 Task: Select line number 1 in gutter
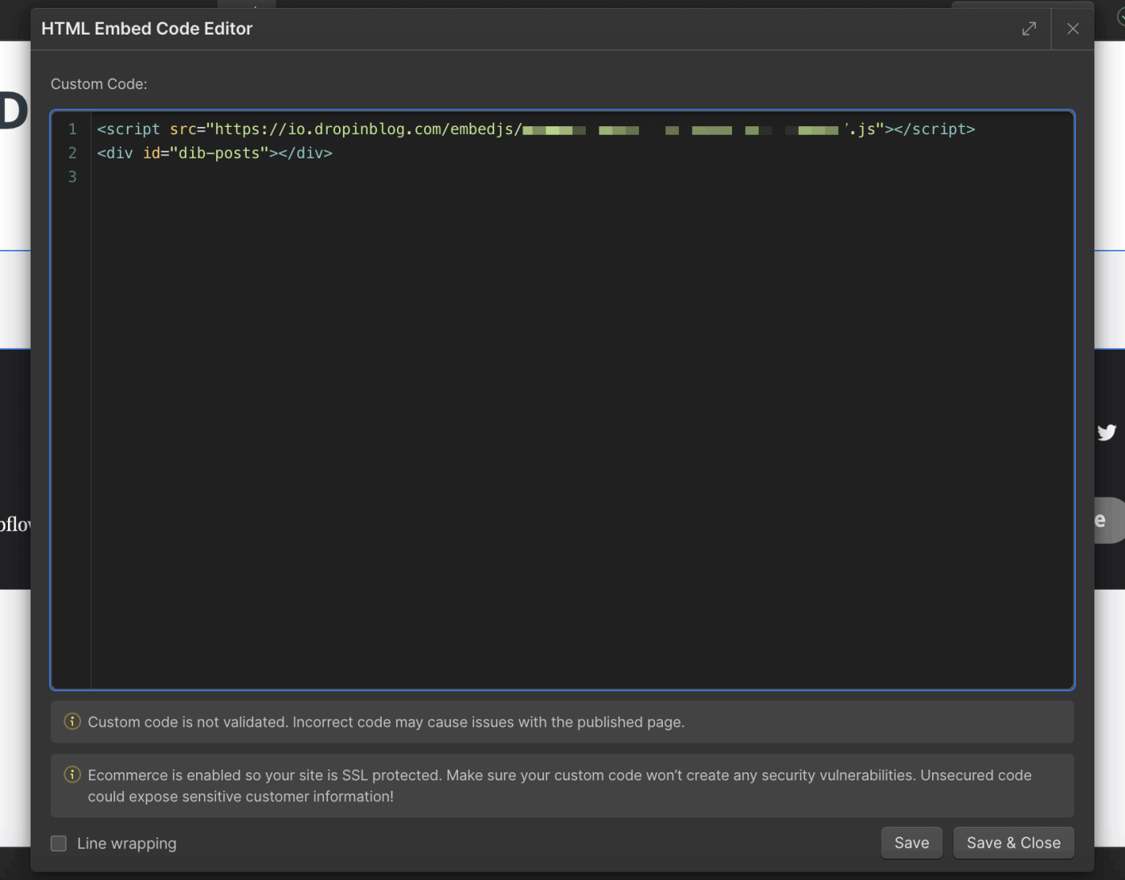tap(72, 129)
